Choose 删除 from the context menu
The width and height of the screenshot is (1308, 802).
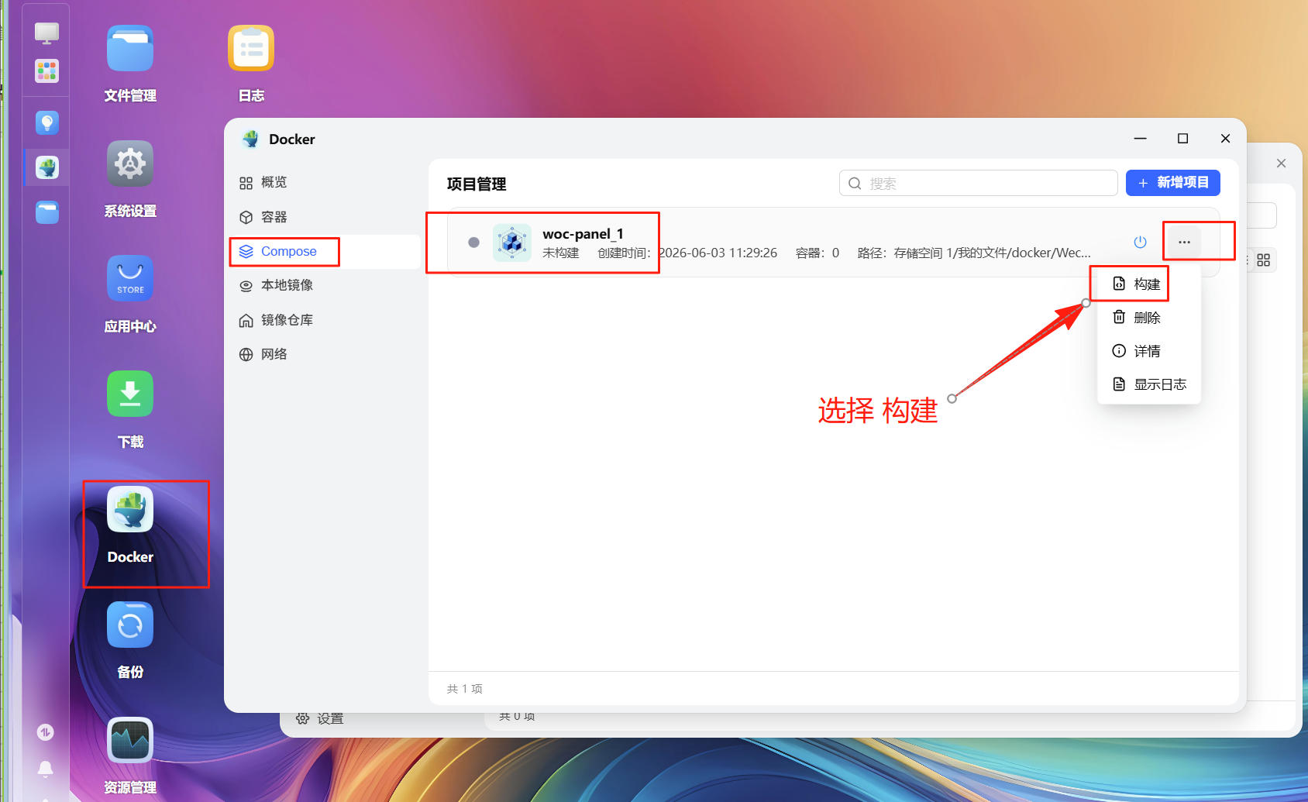1148,318
